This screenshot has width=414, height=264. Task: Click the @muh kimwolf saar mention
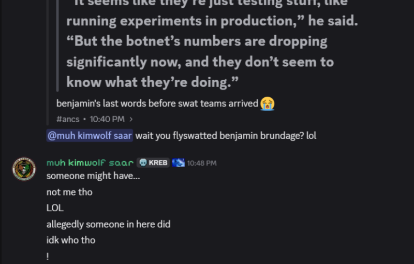[90, 136]
